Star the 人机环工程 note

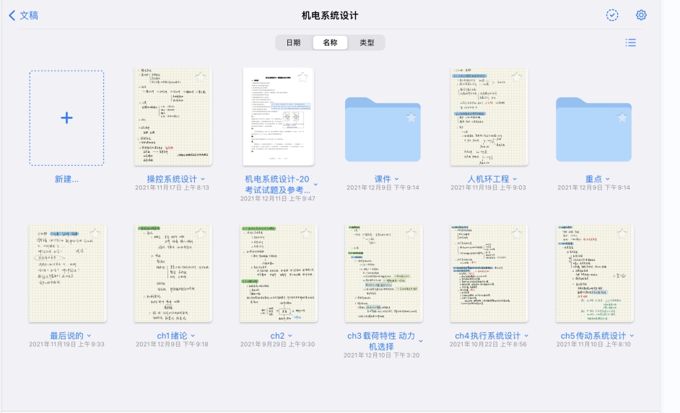(517, 78)
